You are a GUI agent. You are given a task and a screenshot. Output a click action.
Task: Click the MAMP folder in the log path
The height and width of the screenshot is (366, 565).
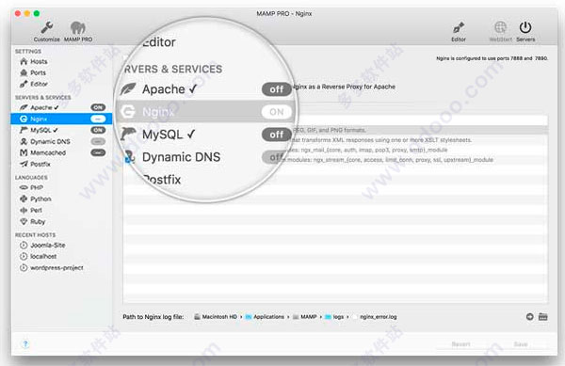[305, 317]
